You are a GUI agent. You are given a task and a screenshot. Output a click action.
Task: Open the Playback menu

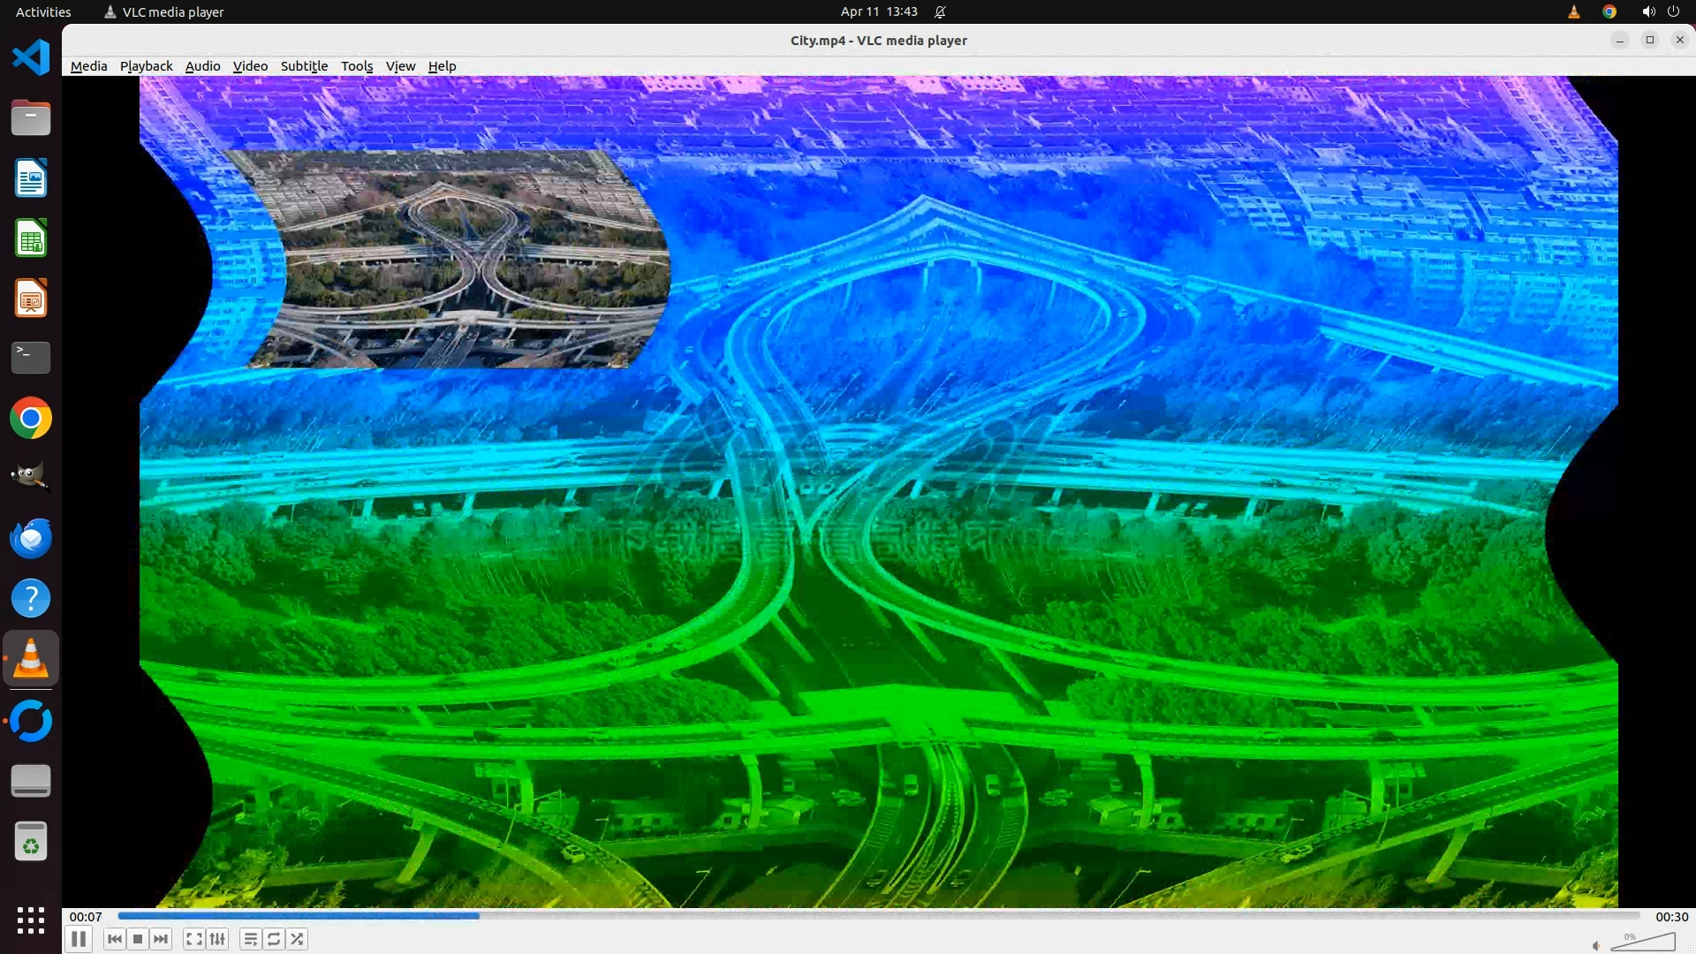tap(146, 66)
